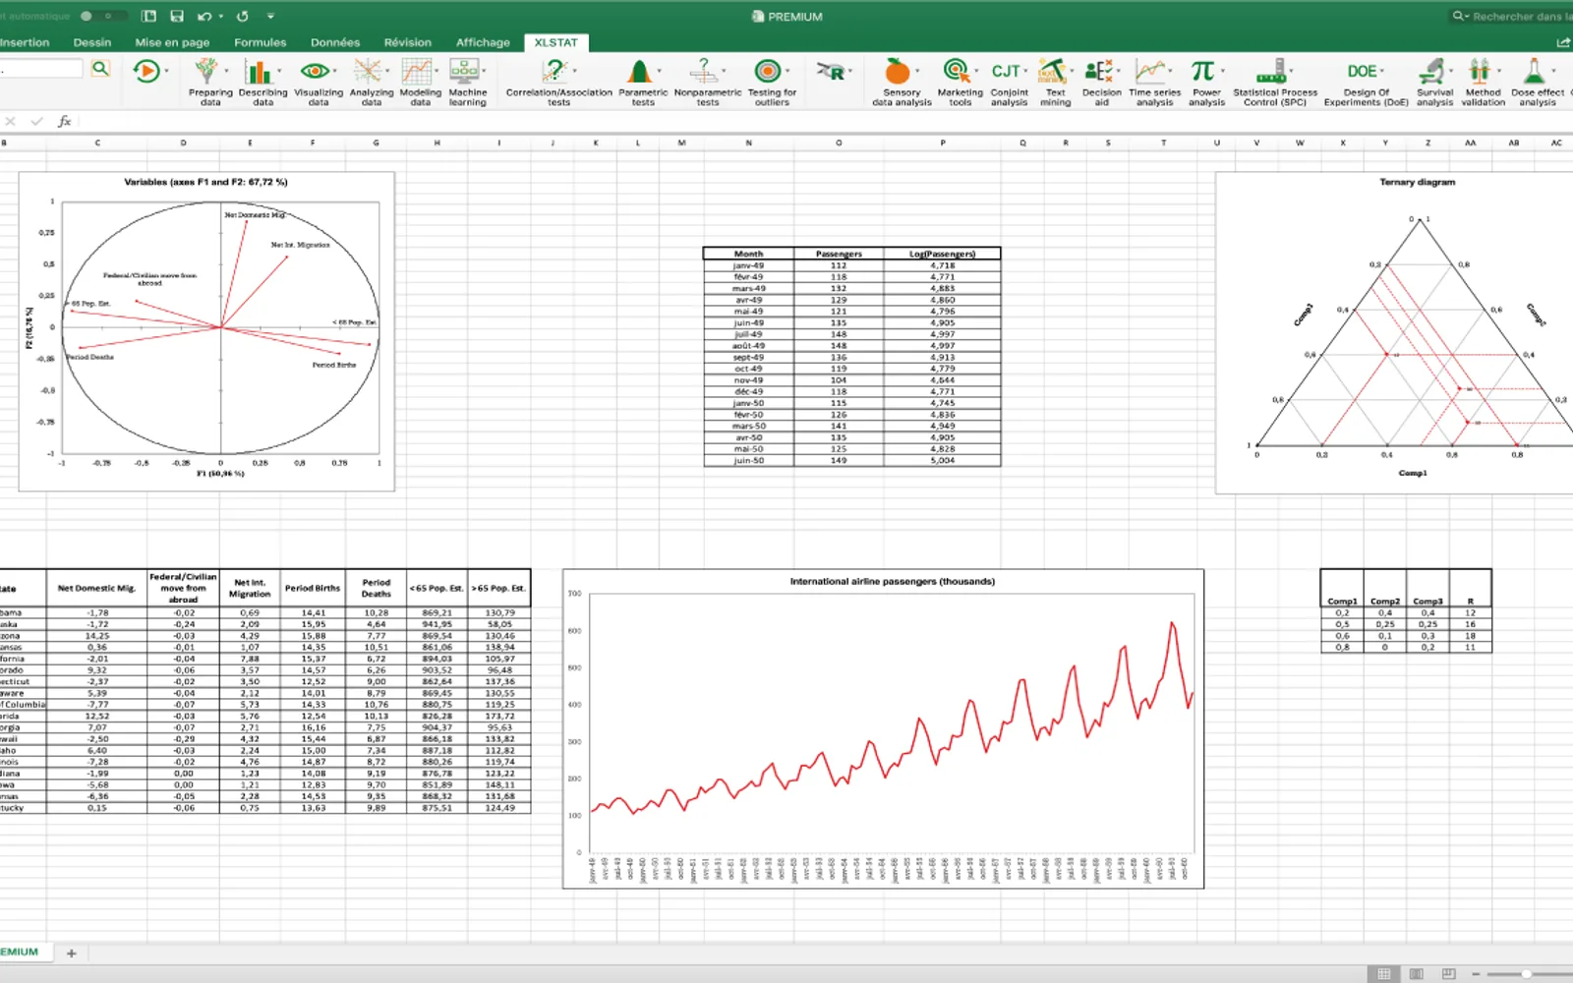Expand the green run-again button dropdown

(166, 71)
